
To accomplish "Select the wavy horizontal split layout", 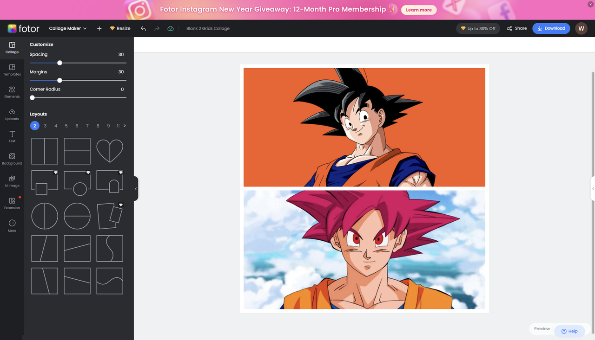I will pos(110,281).
